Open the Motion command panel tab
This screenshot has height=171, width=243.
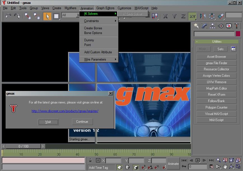coord(221,26)
